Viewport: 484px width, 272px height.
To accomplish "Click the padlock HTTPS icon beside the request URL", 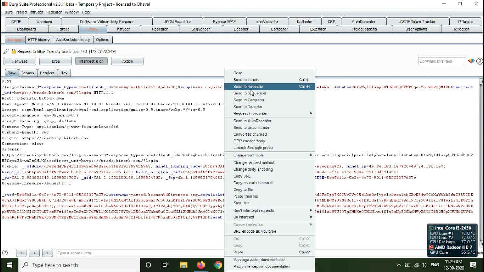I will [x=14, y=51].
